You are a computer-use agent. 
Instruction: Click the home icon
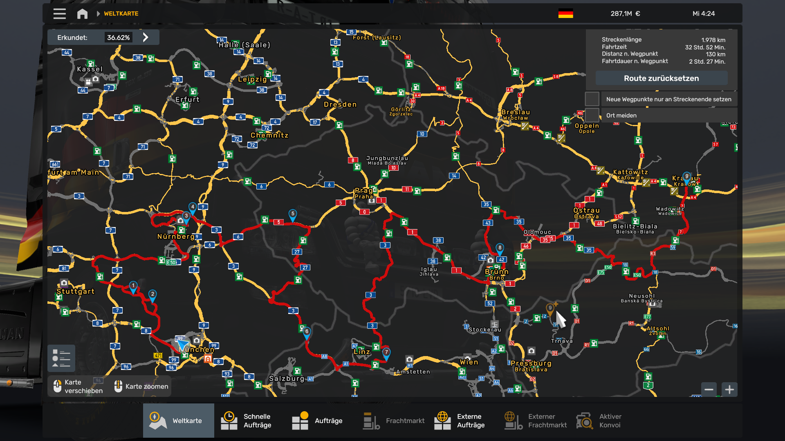[82, 13]
